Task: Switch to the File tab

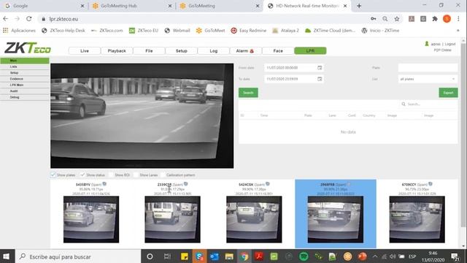Action: tap(149, 51)
